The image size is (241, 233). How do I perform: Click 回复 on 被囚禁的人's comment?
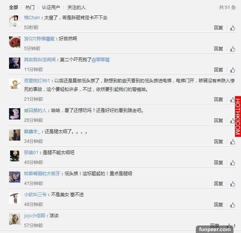tap(218, 121)
